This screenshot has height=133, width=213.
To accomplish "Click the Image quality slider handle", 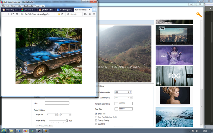I will pos(67,120).
